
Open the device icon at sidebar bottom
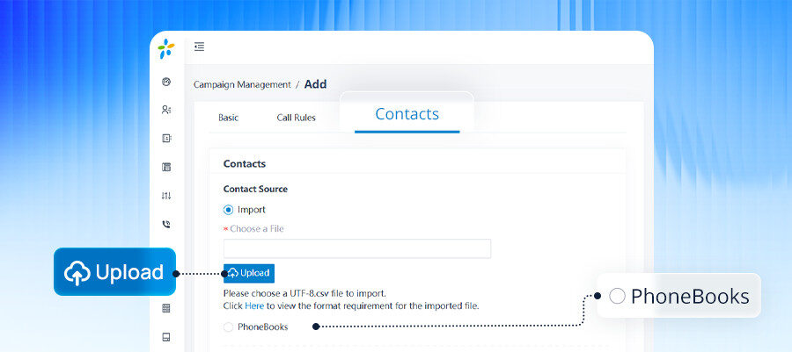point(166,337)
